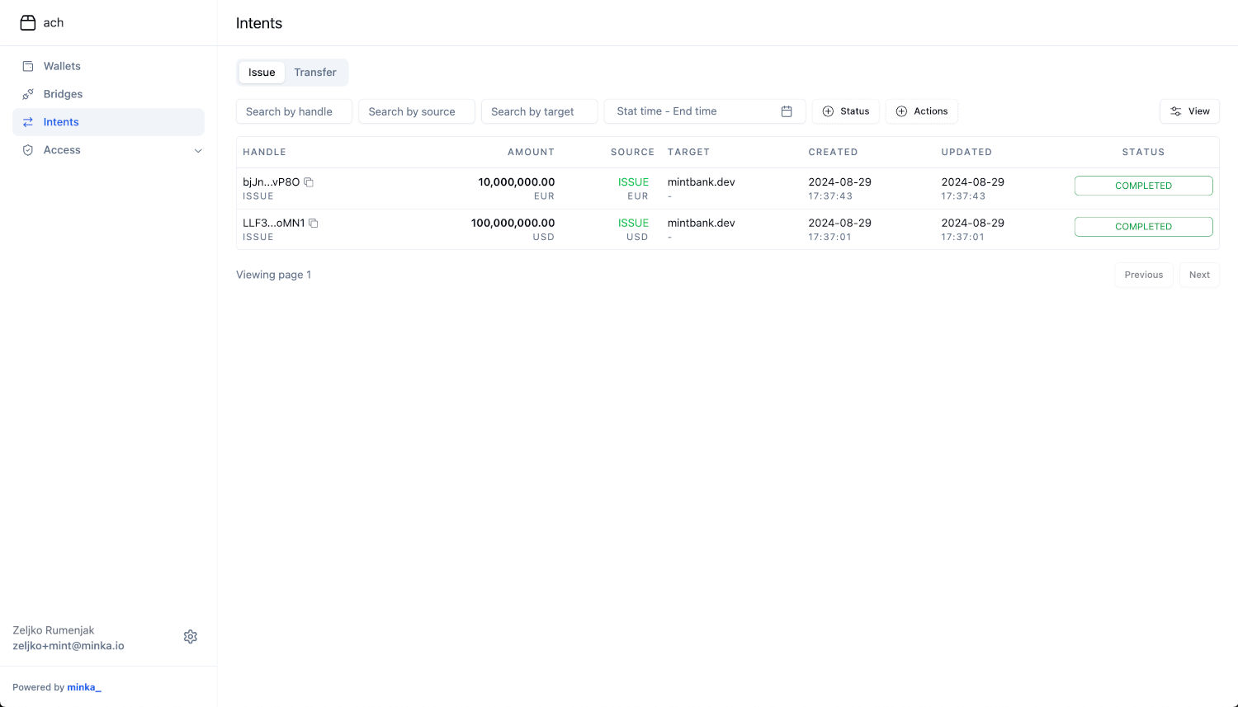Expand the Access section chevron

(x=198, y=150)
